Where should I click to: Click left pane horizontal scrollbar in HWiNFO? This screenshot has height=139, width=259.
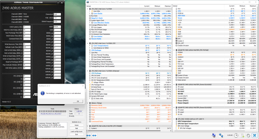click(x=125, y=131)
